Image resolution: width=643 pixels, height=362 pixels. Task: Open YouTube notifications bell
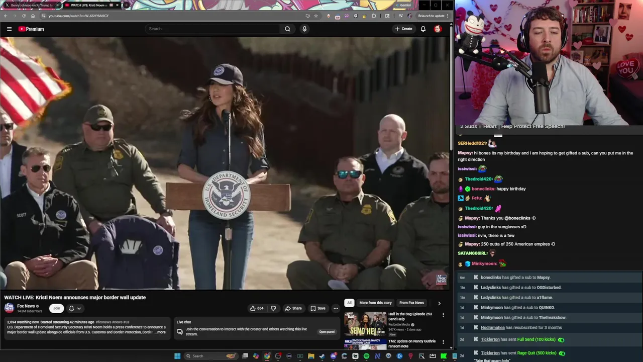(x=423, y=29)
